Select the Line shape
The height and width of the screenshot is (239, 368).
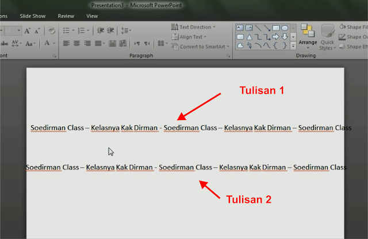coord(258,28)
